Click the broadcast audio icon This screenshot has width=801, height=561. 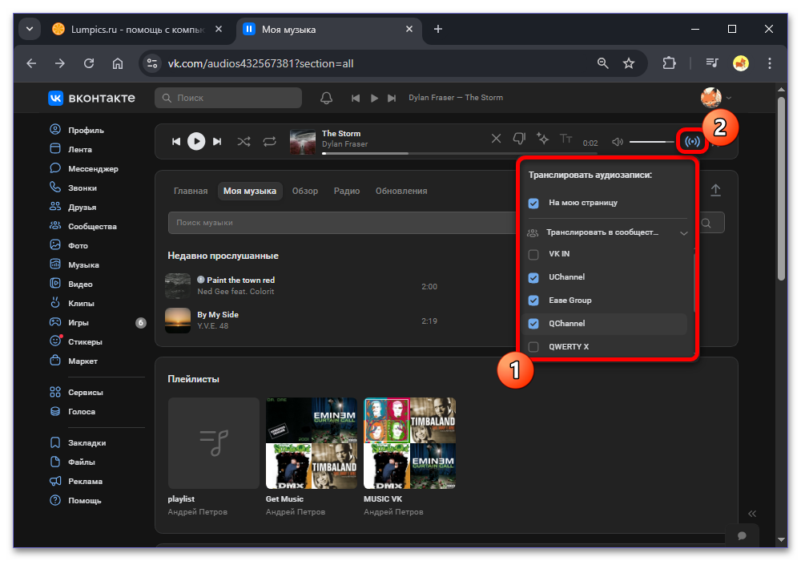coord(692,142)
